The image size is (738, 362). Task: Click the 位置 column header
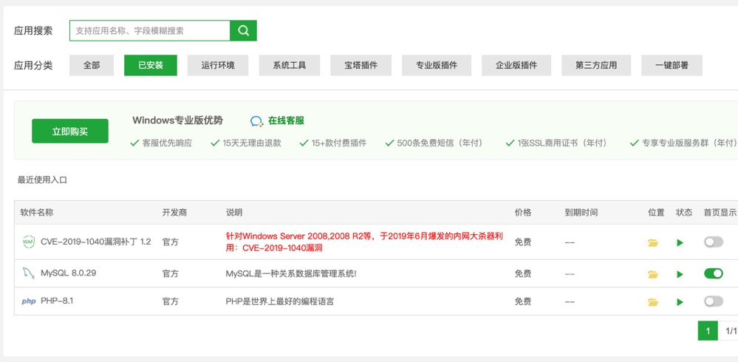coord(656,213)
